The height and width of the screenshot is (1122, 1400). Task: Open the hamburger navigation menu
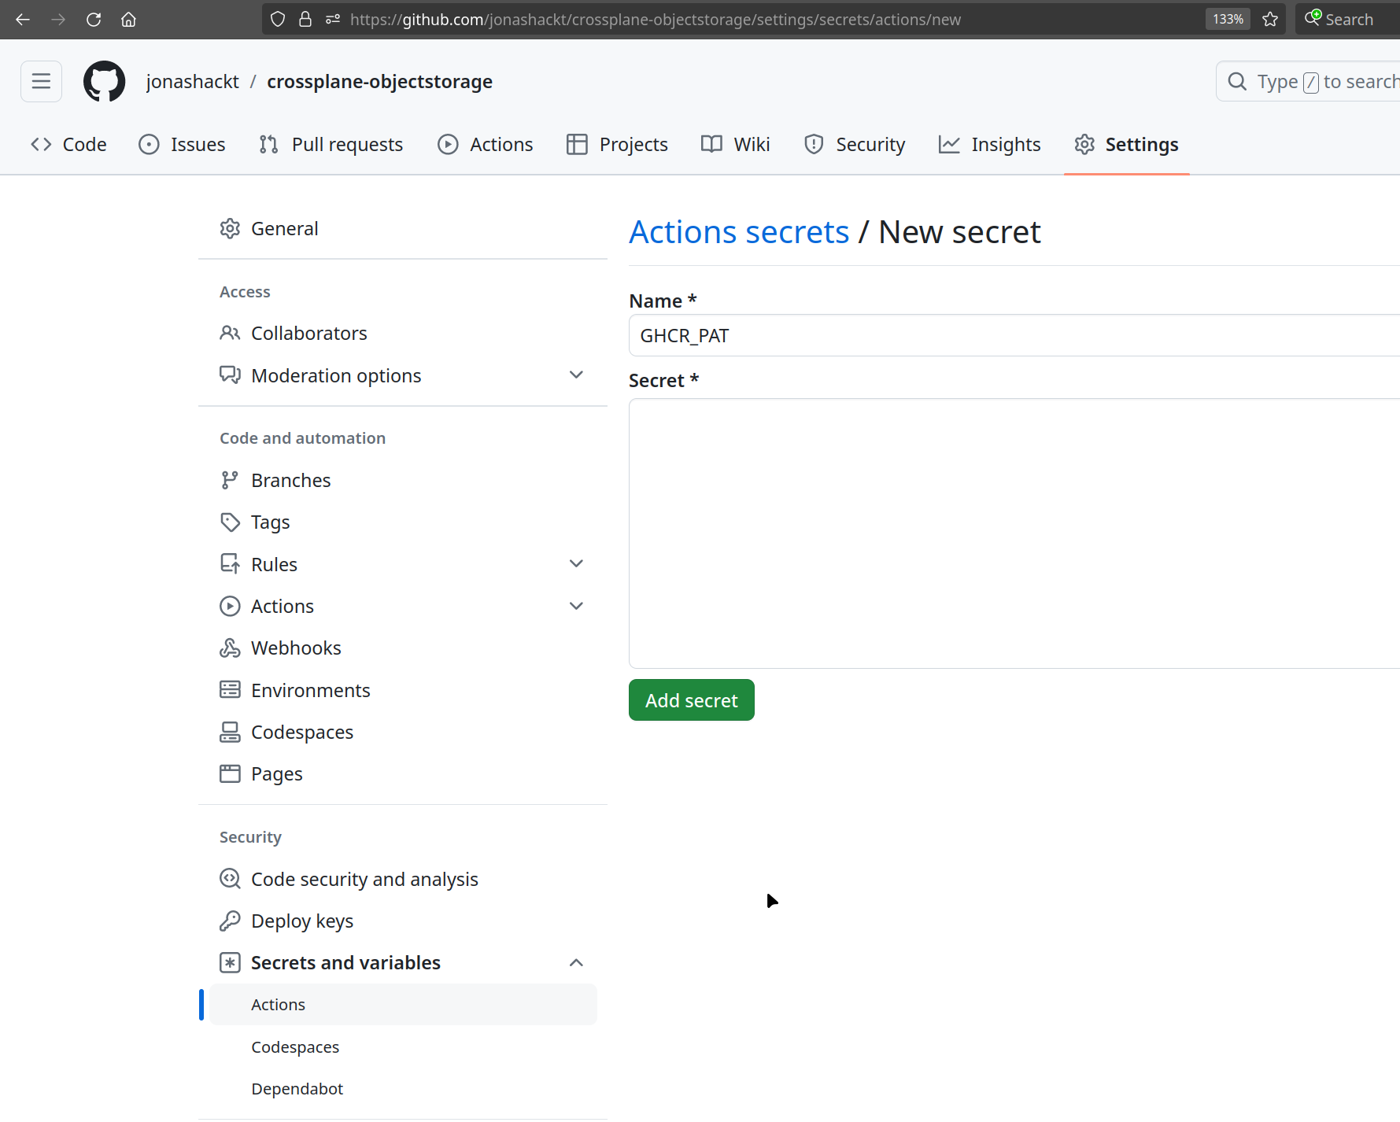point(41,81)
